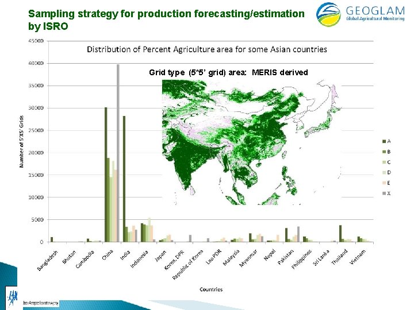
Task: Click the 'Grid type (5*5' grid) area: MERIS derived' caption
Action: click(x=228, y=72)
